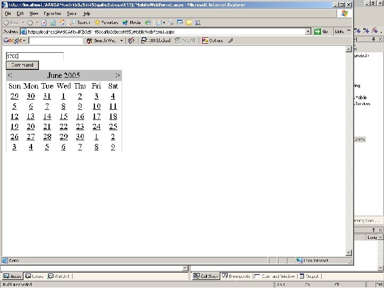
Task: Click the green Go arrow button
Action: (317, 31)
